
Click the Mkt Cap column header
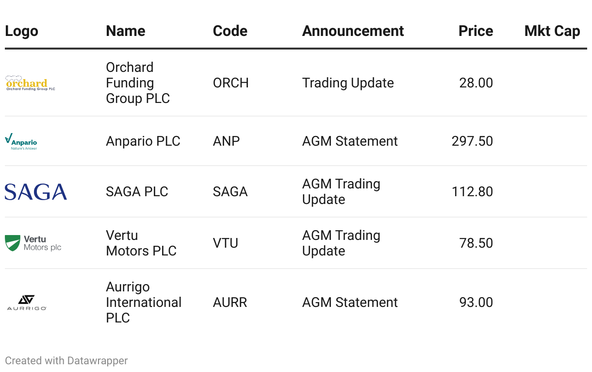click(x=552, y=31)
